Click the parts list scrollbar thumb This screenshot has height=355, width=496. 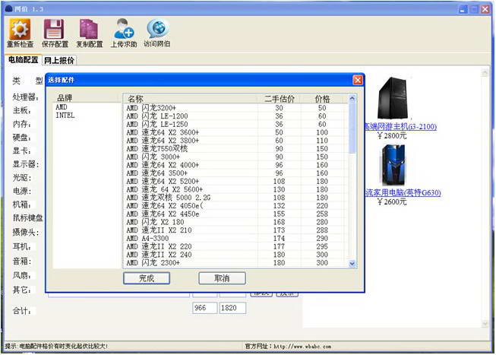(x=352, y=128)
